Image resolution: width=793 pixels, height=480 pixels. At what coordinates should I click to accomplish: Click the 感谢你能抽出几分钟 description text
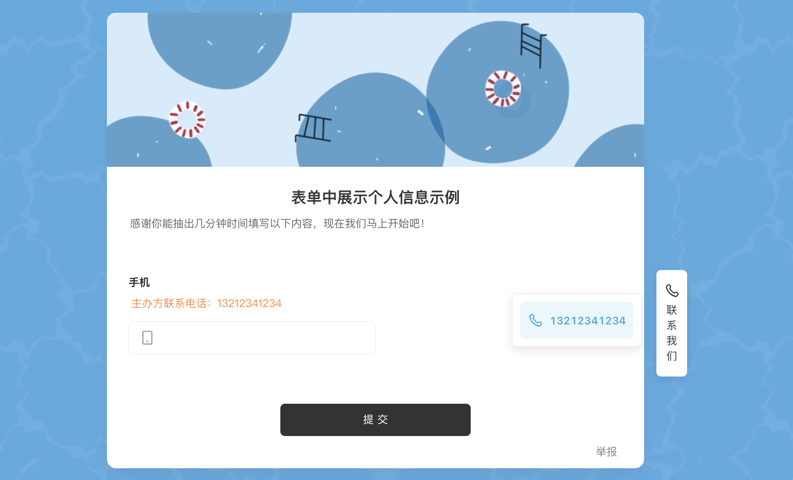coord(277,224)
